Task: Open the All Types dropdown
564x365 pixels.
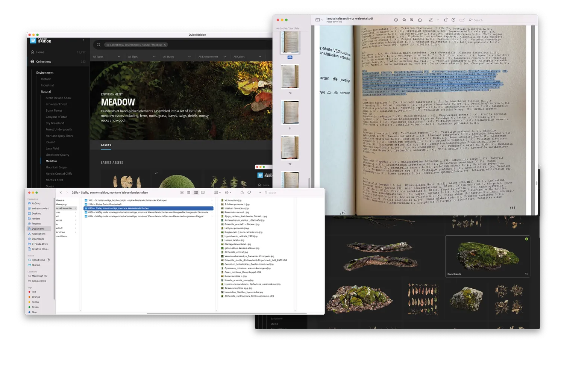Action: 107,57
